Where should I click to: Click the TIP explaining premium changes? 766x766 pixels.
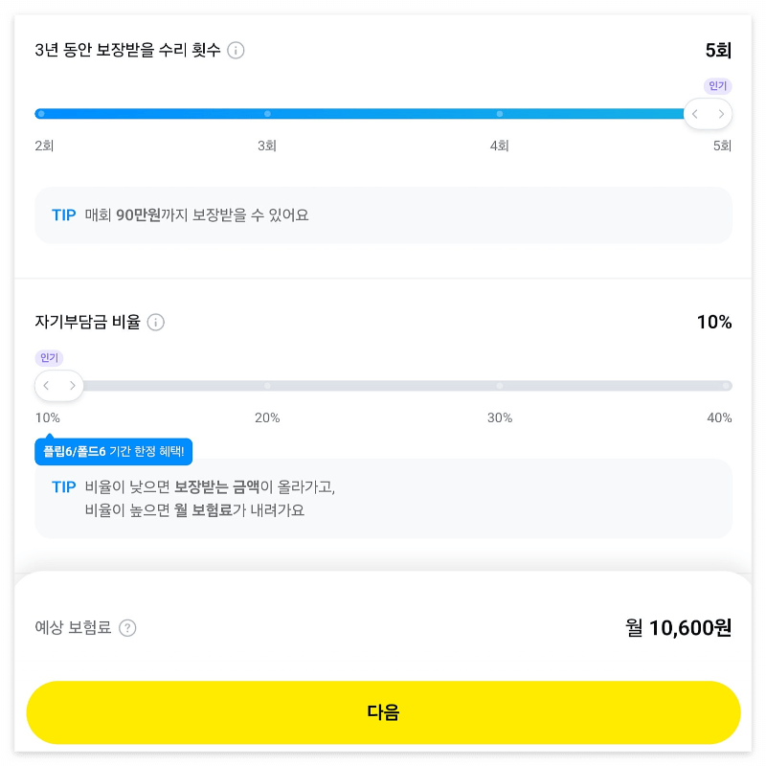coord(383,498)
